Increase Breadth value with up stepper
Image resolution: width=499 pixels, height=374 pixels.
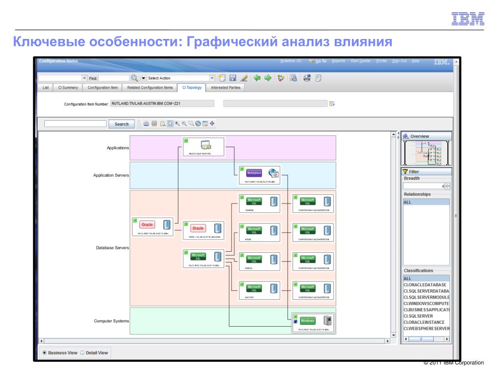[x=447, y=185]
